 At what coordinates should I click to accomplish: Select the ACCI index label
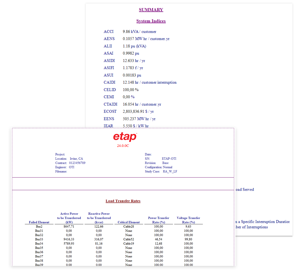[x=108, y=32]
